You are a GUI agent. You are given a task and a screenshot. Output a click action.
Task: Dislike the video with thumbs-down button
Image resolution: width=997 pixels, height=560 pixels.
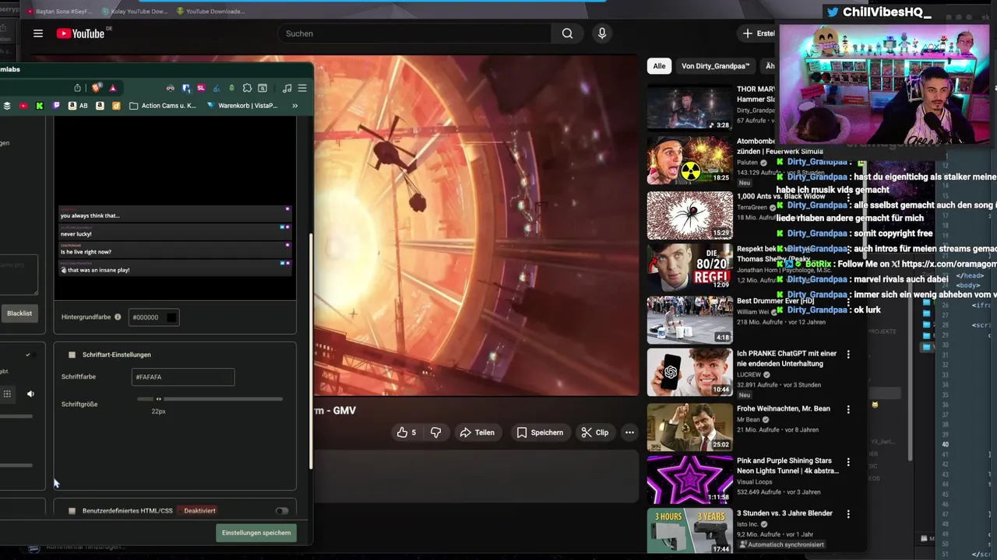pyautogui.click(x=435, y=432)
